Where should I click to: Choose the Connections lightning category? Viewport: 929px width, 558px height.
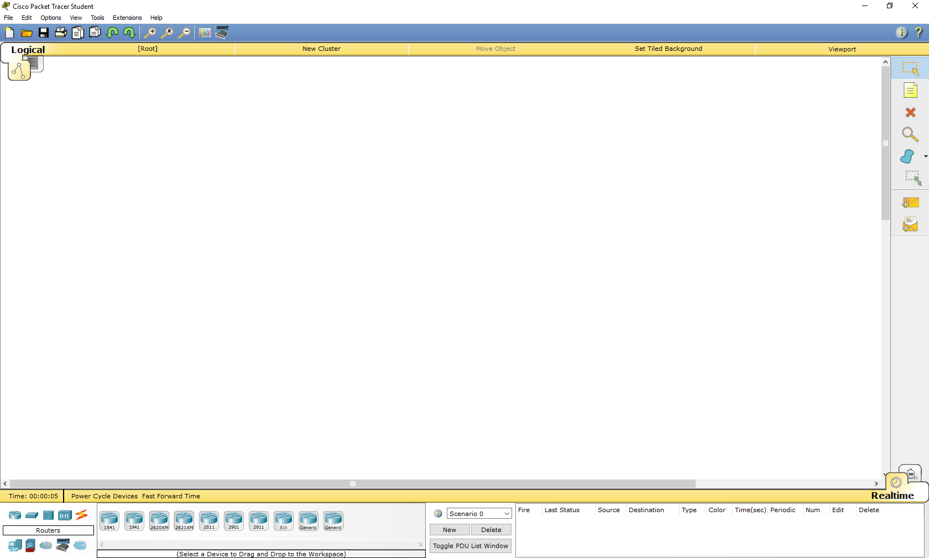point(82,515)
